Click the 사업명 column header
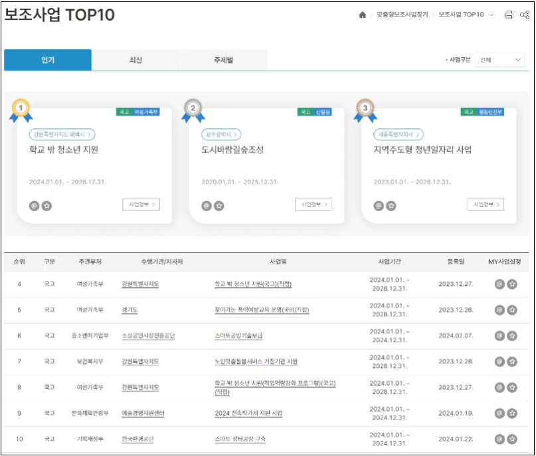This screenshot has height=456, width=536. tap(278, 262)
